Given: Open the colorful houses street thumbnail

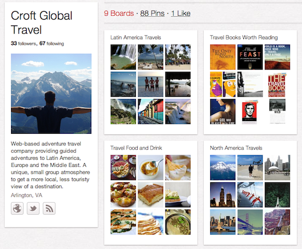Looking at the screenshot, I should pyautogui.click(x=150, y=112).
